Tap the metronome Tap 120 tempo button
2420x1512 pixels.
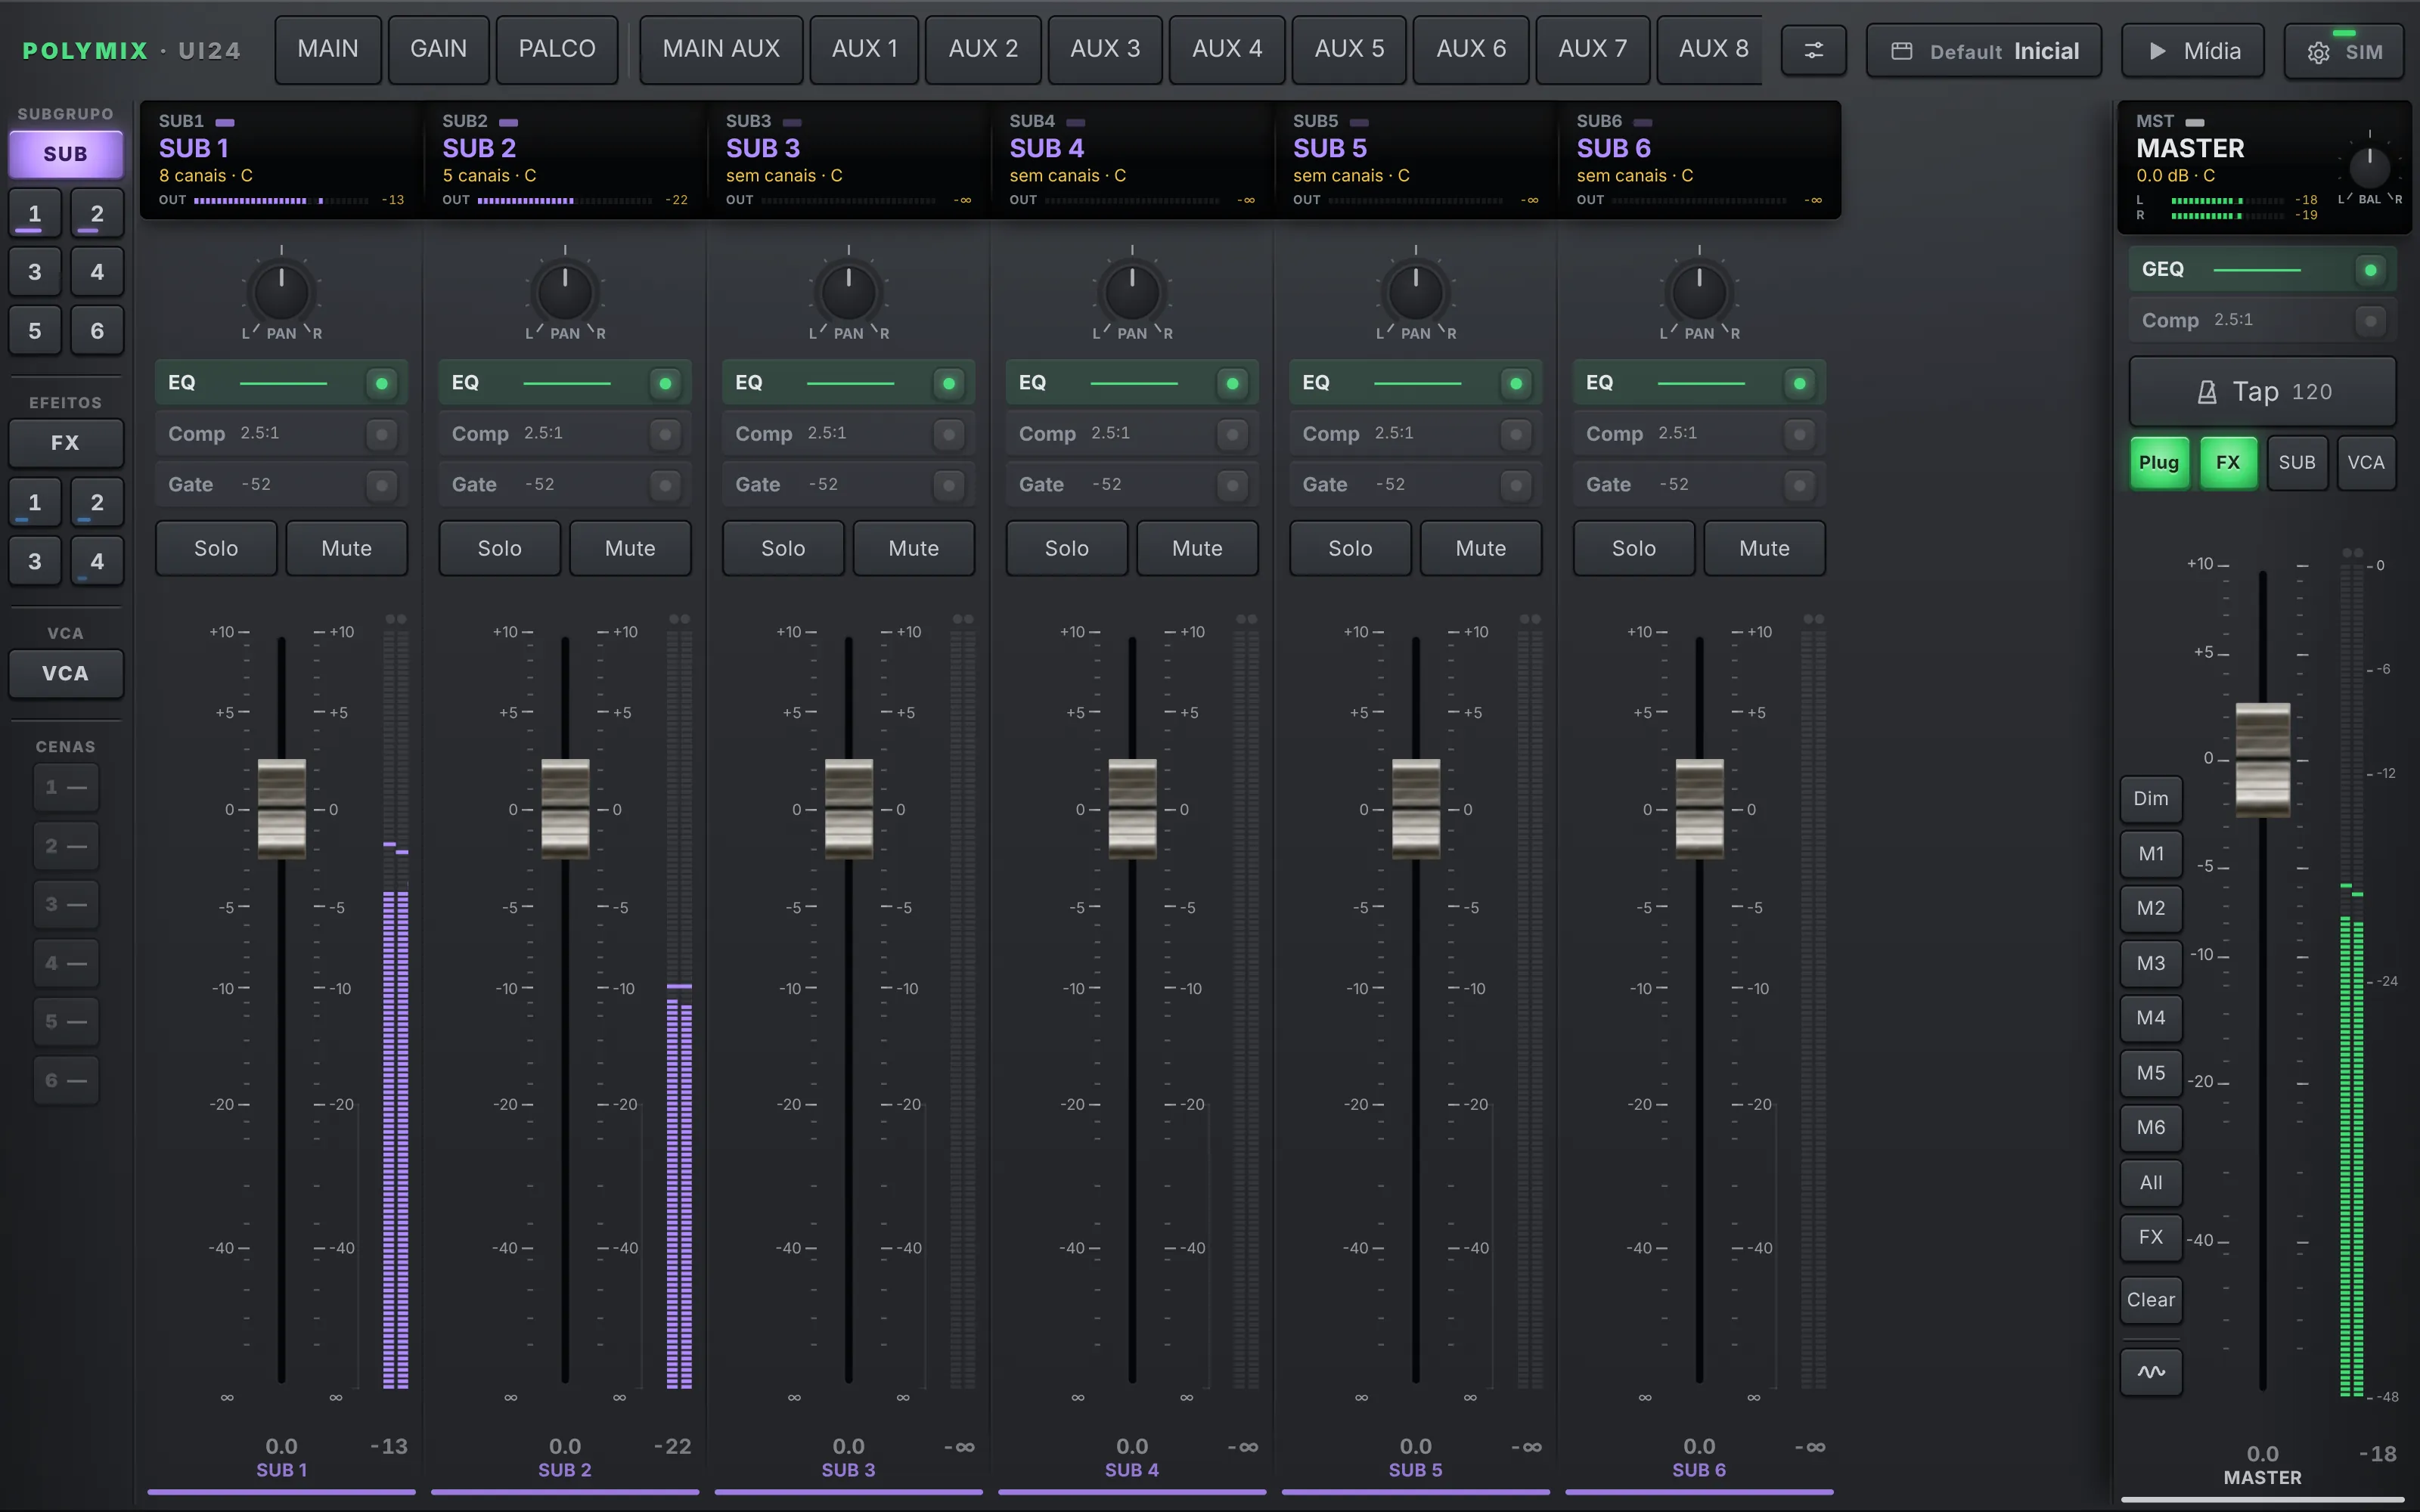(x=2263, y=391)
